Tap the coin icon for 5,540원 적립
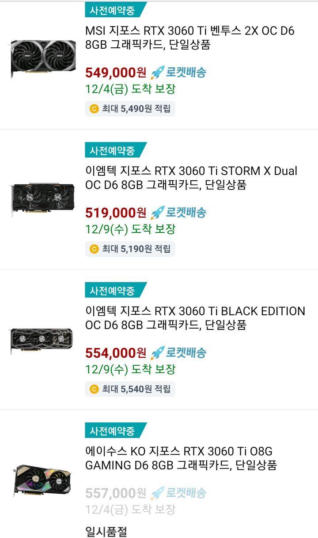 [x=94, y=389]
